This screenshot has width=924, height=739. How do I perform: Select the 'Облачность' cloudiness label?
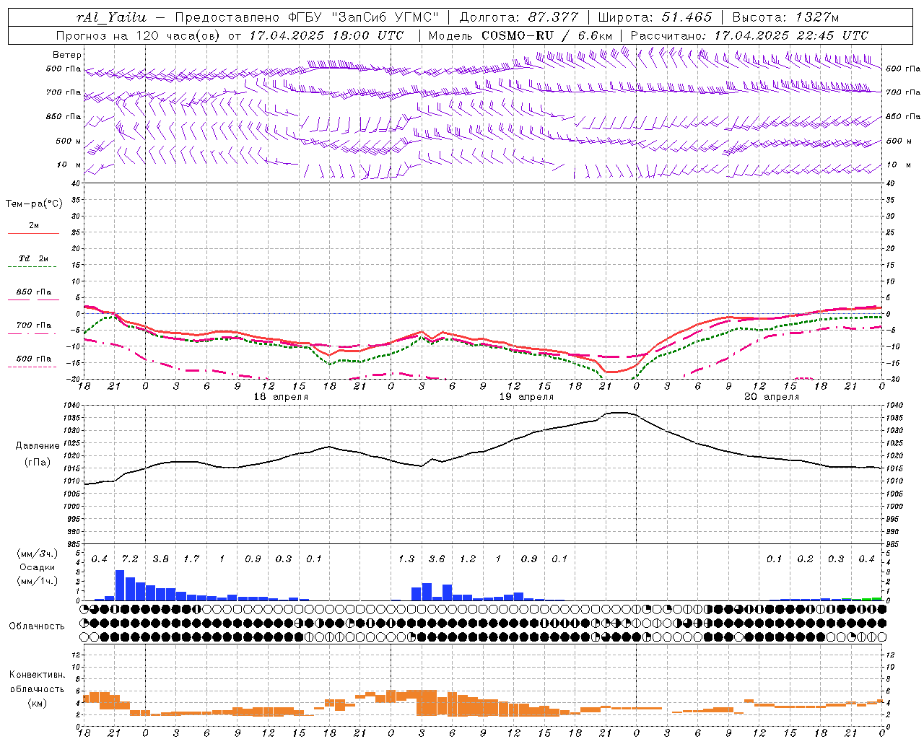(37, 626)
